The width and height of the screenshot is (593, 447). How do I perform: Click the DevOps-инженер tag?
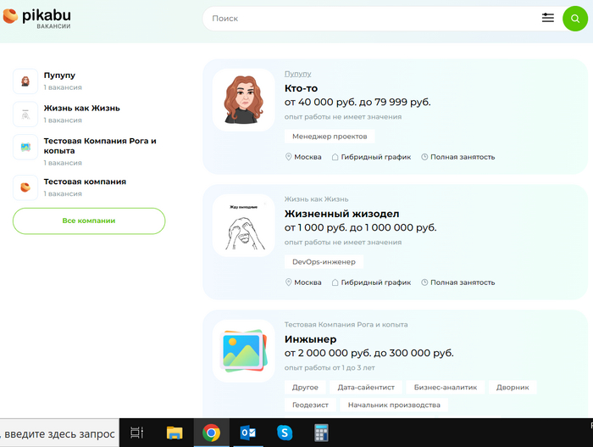(324, 261)
